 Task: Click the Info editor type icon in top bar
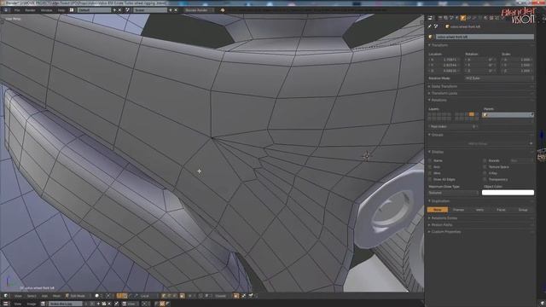[x=6, y=10]
